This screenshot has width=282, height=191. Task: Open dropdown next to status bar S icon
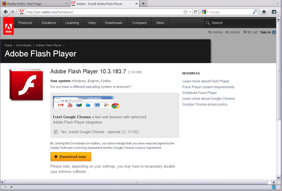pos(6,187)
